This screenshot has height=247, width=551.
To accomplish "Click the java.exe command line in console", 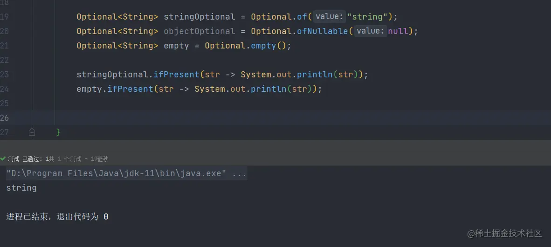I will (126, 173).
